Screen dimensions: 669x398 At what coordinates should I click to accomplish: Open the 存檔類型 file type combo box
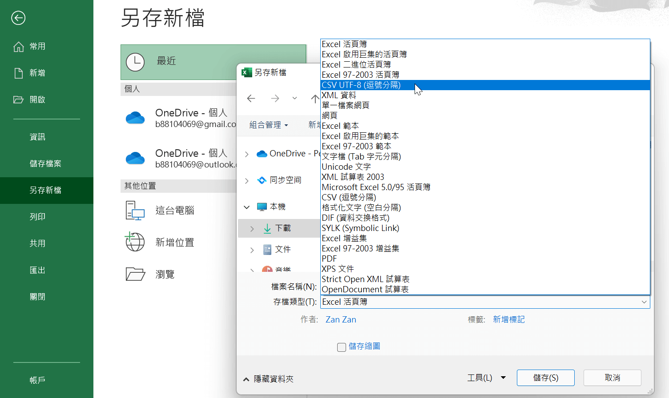(x=484, y=302)
